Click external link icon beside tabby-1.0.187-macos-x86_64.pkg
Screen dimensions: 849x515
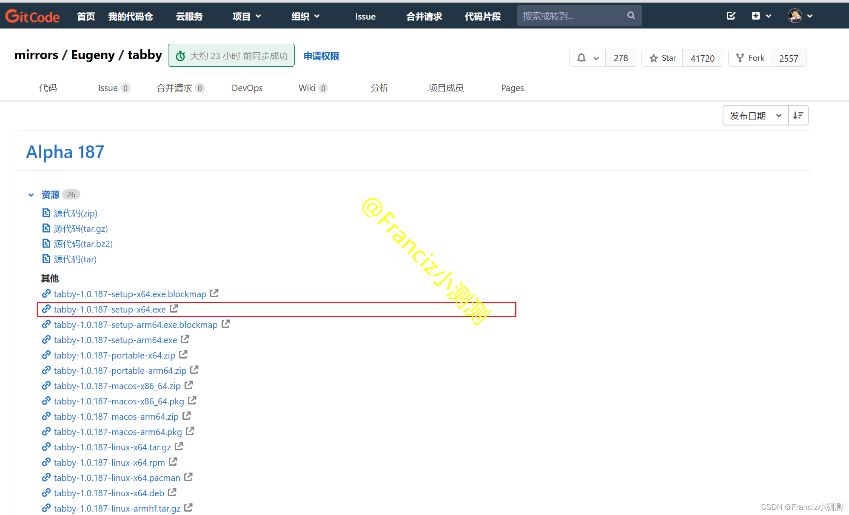coord(192,400)
